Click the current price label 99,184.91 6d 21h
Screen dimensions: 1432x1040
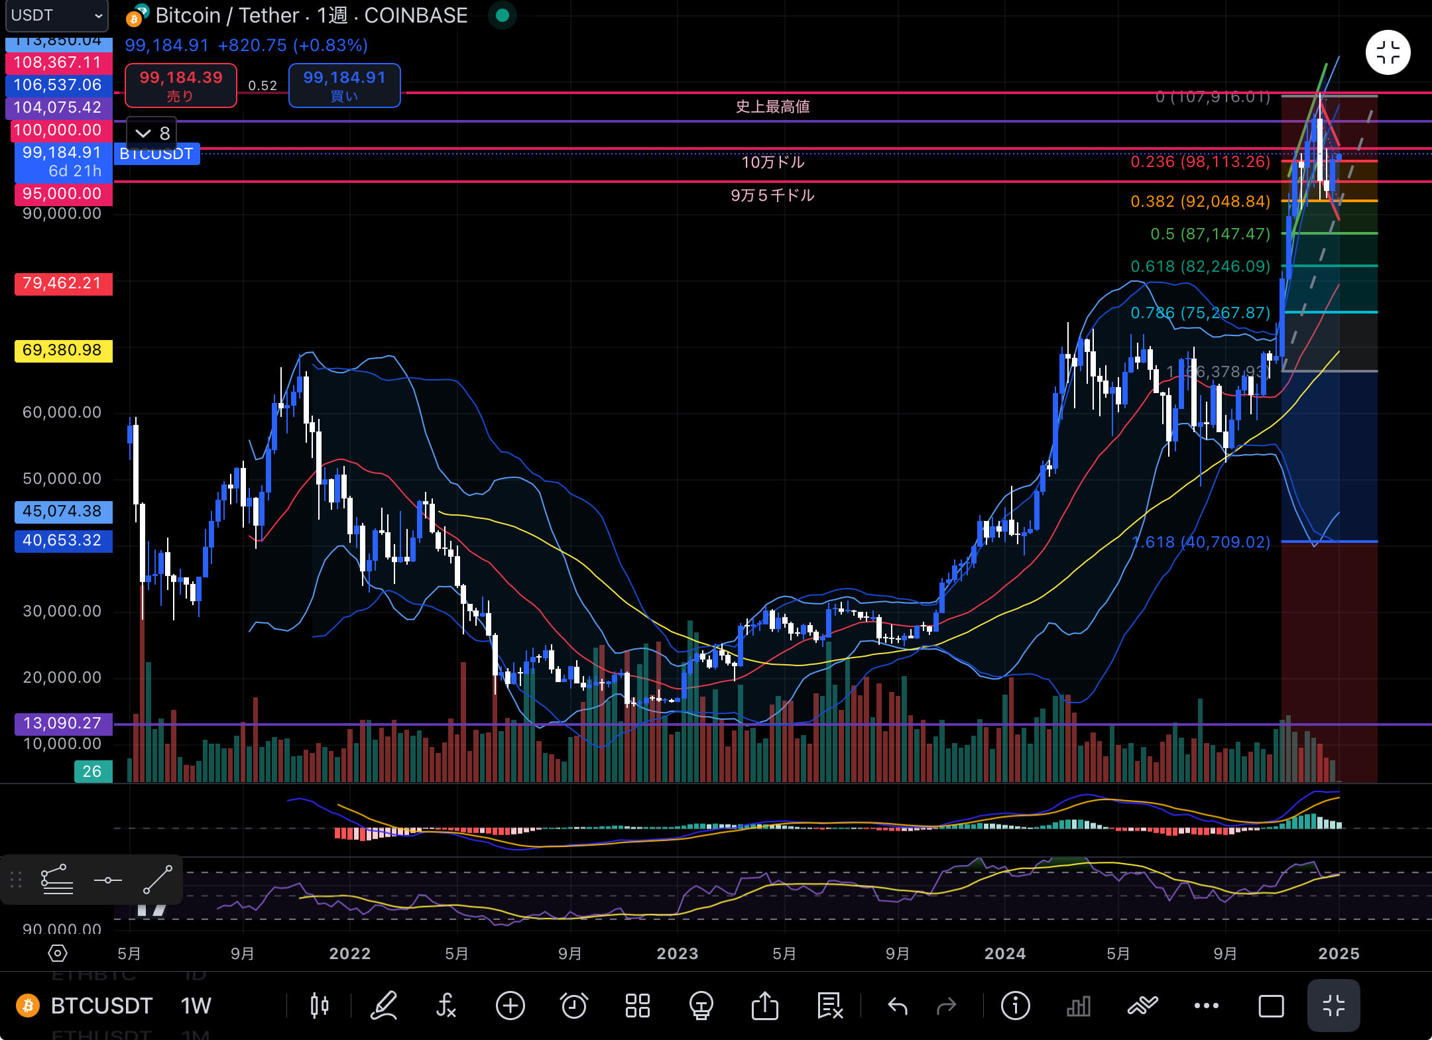click(x=62, y=162)
